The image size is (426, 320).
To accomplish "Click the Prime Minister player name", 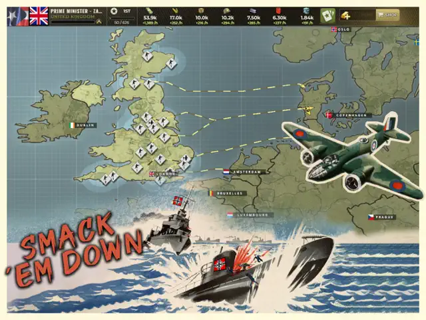I will 77,11.
